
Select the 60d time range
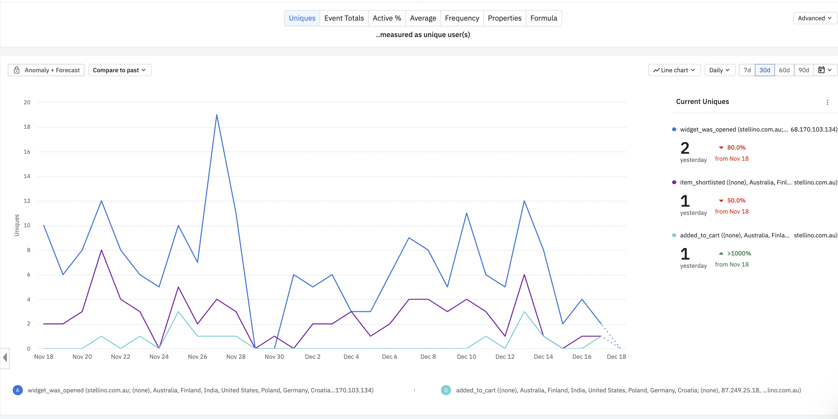pyautogui.click(x=784, y=70)
